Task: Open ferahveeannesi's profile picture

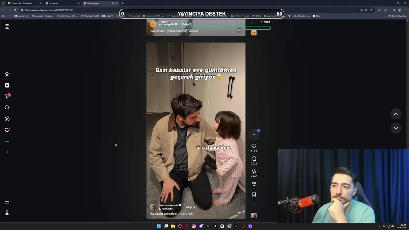Action: point(153,207)
